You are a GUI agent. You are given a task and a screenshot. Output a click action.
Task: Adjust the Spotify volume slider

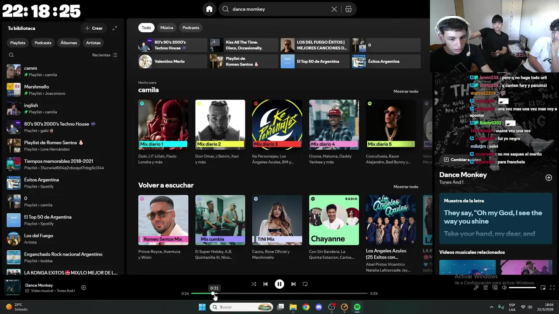(x=522, y=287)
